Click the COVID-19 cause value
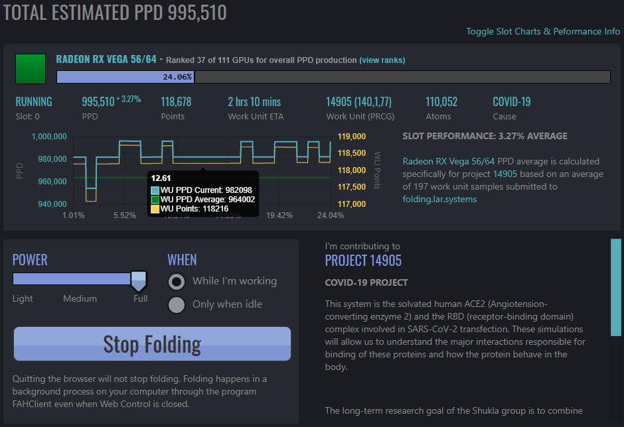The width and height of the screenshot is (624, 427). (511, 102)
